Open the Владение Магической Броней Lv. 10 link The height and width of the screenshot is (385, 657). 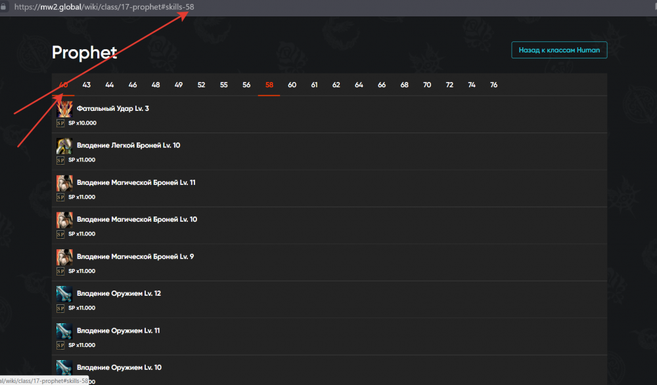137,220
